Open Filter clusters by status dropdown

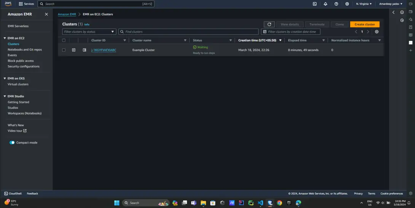coord(89,32)
